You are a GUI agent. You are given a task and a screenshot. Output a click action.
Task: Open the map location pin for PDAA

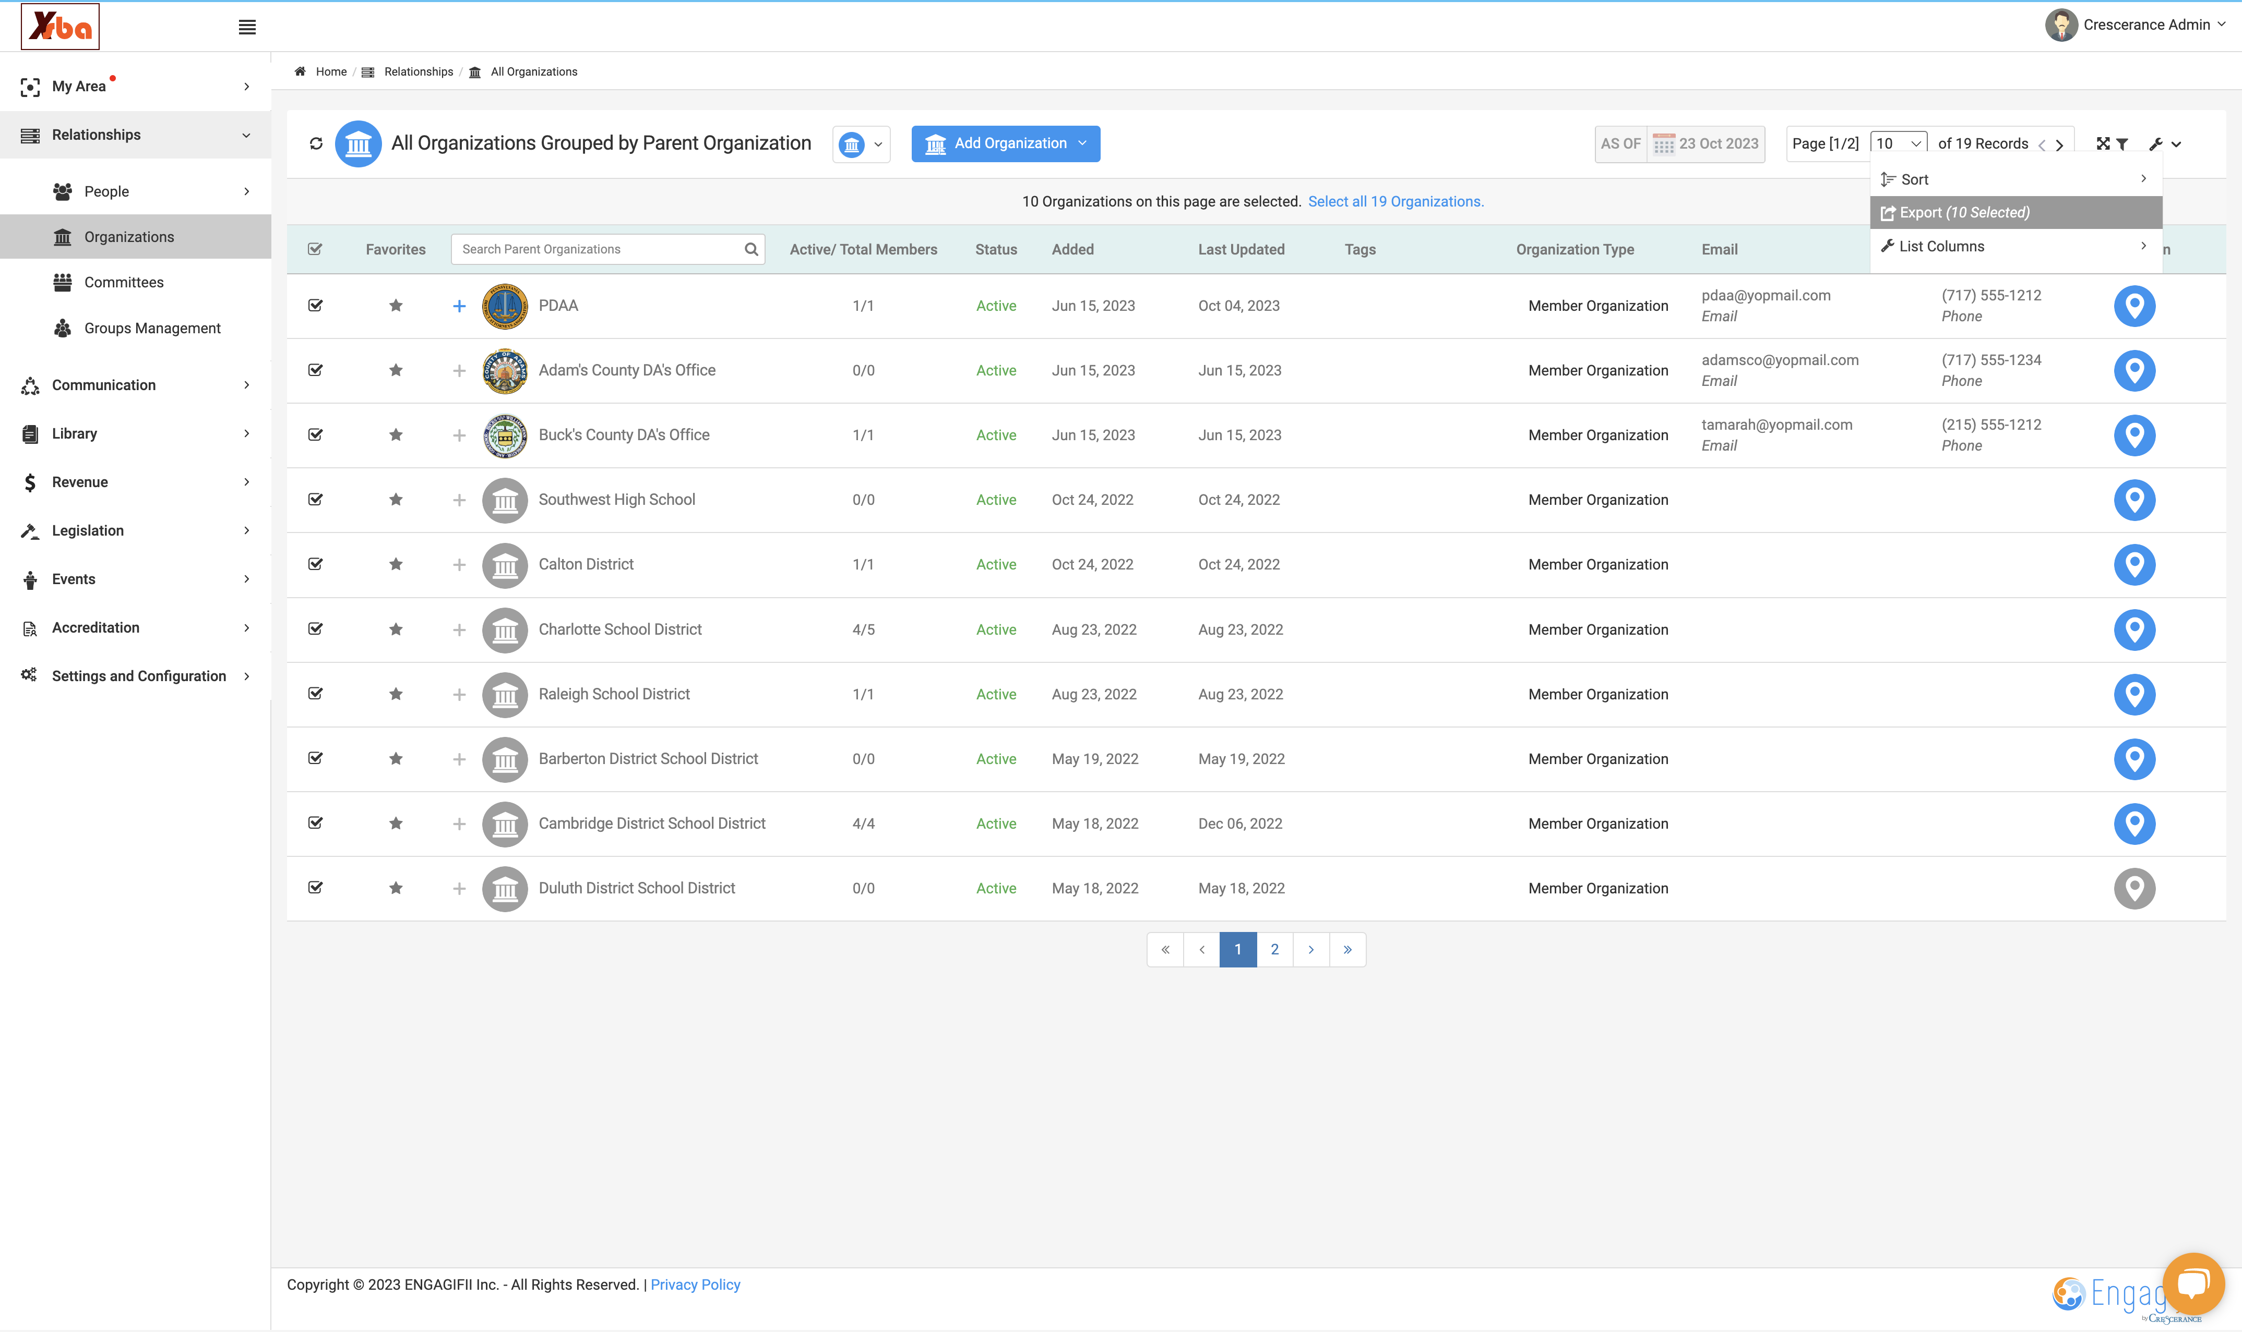2134,306
